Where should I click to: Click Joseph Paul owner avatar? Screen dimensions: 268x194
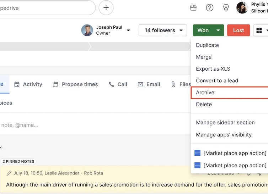87,30
